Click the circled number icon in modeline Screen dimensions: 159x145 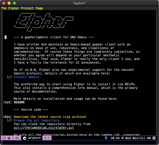click(x=4, y=138)
